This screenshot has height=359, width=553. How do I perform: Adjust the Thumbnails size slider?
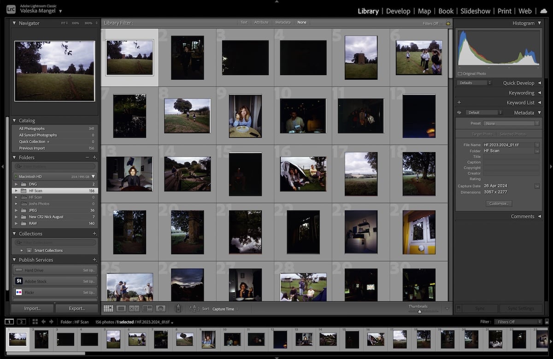pyautogui.click(x=419, y=311)
